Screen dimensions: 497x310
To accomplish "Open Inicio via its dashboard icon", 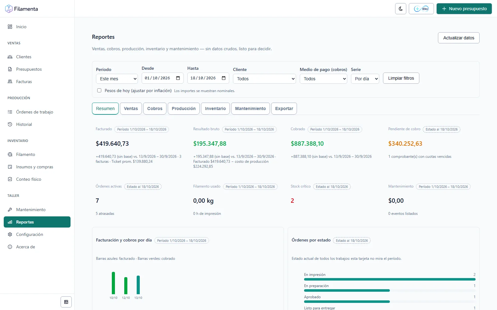I will click(x=10, y=27).
